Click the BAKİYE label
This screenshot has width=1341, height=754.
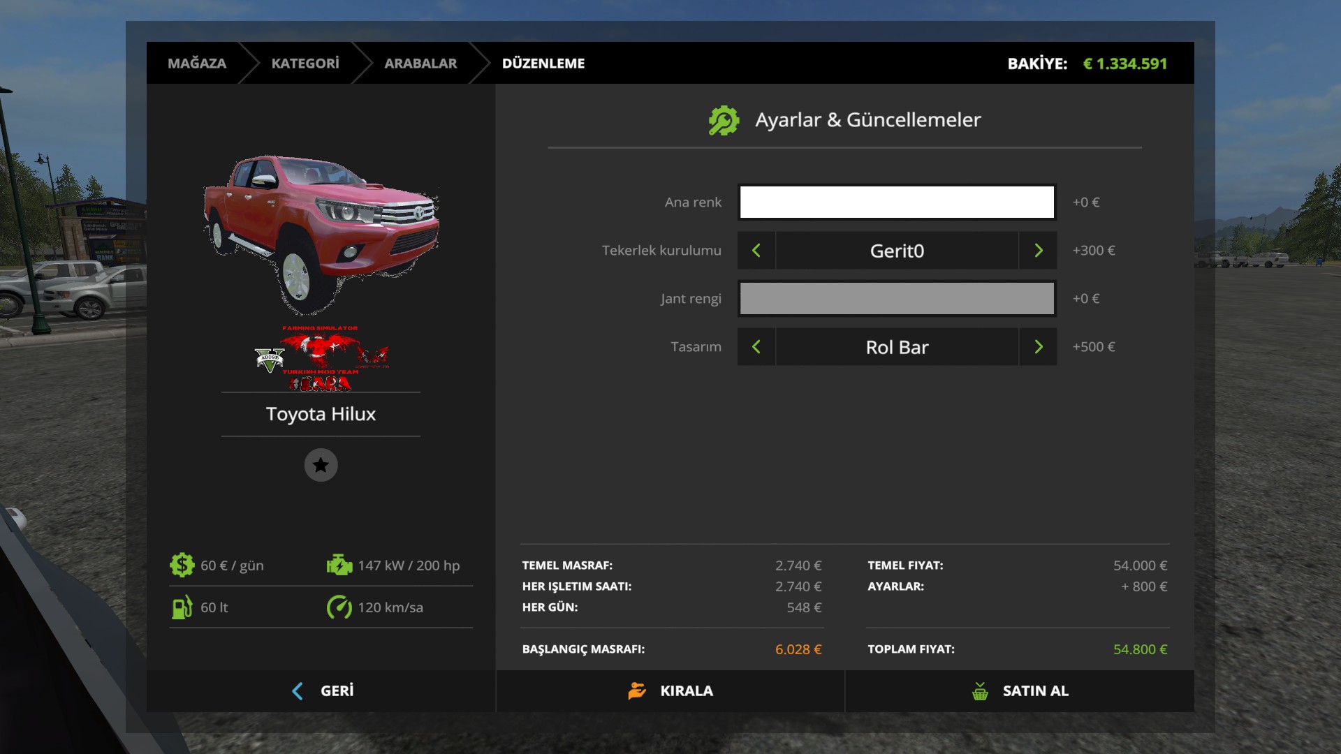click(x=1037, y=64)
